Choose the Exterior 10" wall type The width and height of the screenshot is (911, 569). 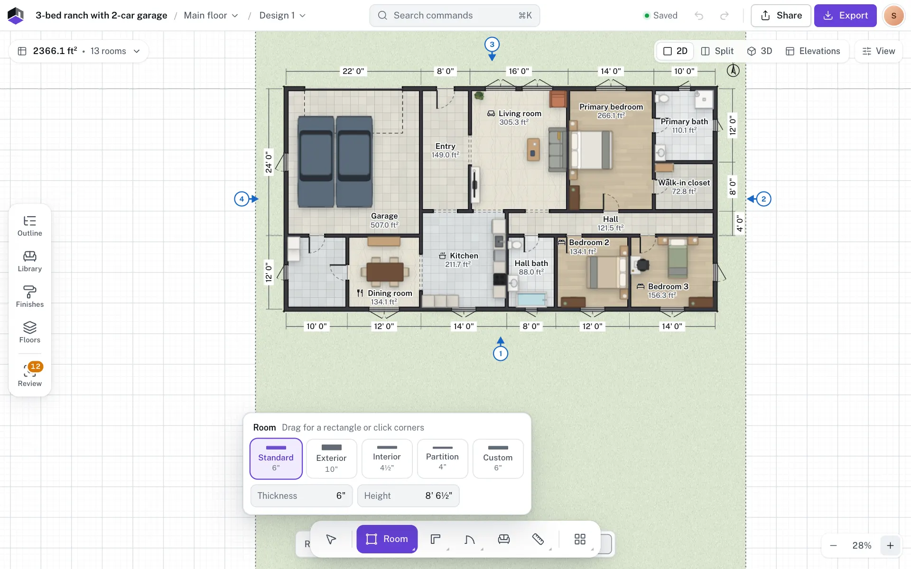point(332,459)
